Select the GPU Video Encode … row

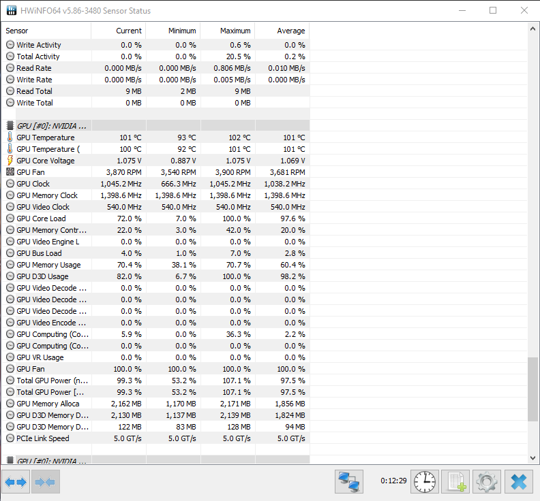[155, 323]
